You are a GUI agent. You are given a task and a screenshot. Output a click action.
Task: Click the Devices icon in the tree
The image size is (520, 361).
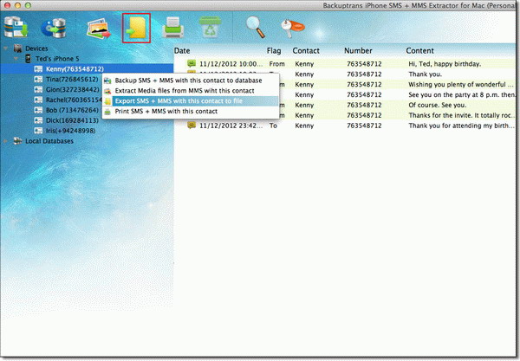point(17,48)
